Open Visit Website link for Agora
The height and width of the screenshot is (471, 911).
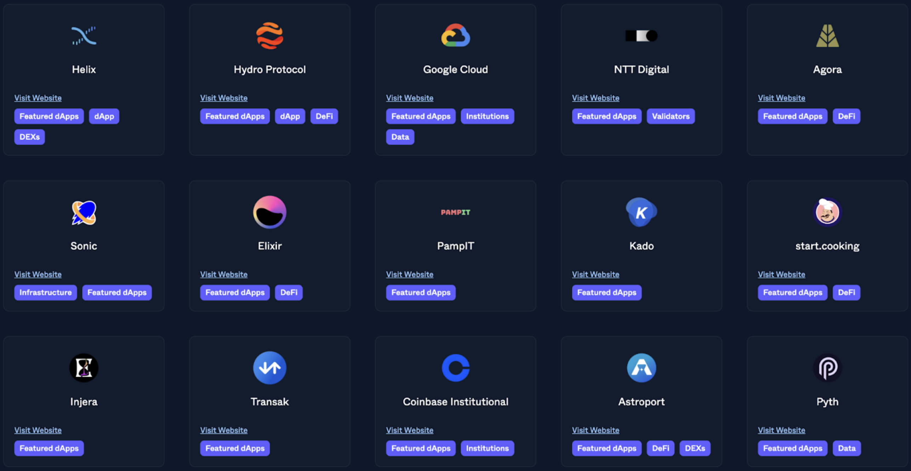coord(782,98)
